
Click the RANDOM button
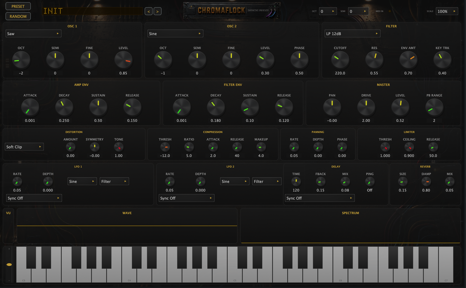pos(18,16)
